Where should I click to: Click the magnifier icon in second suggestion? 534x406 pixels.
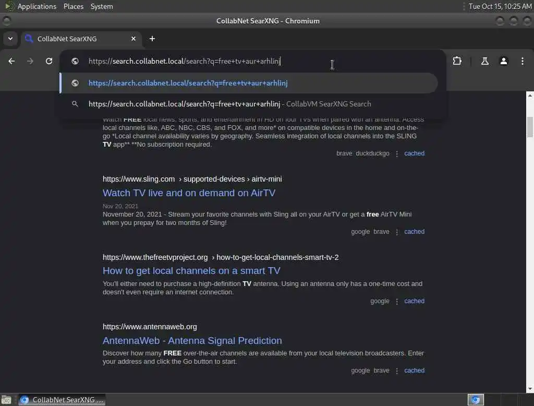[x=75, y=104]
